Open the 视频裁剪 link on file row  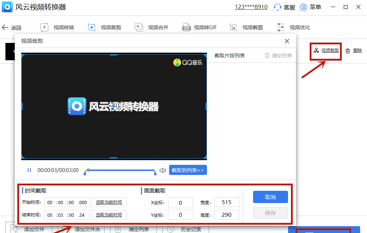point(330,50)
